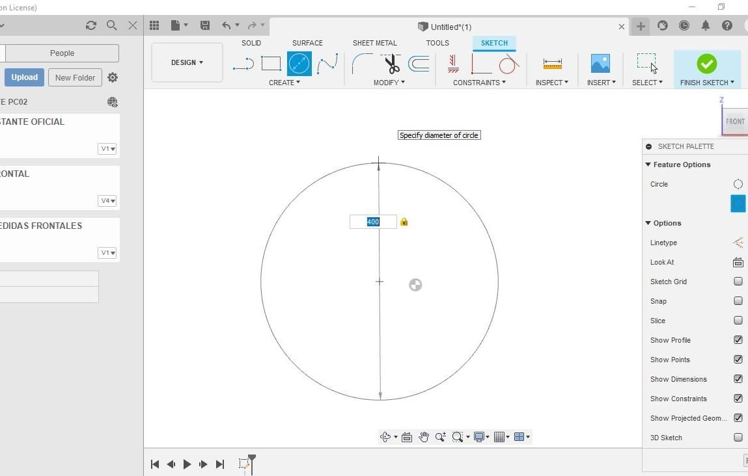
Task: Disable the Show Dimensions checkbox
Action: pyautogui.click(x=738, y=379)
